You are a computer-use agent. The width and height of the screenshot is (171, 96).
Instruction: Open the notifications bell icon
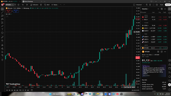tap(169, 76)
